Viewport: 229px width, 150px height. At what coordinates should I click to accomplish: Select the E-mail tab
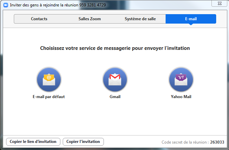pos(191,19)
